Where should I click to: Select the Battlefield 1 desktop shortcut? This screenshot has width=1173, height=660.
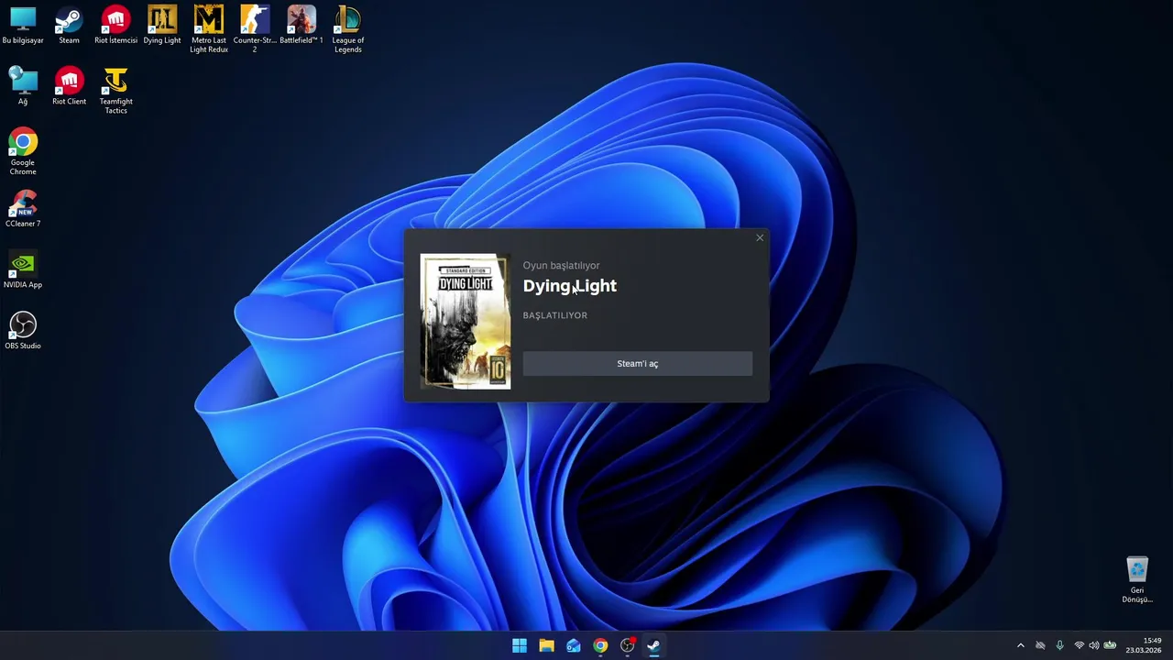pyautogui.click(x=301, y=26)
